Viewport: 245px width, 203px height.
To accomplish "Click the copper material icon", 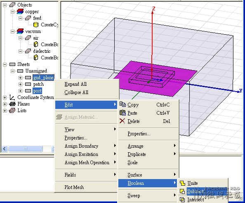I will [x=20, y=12].
